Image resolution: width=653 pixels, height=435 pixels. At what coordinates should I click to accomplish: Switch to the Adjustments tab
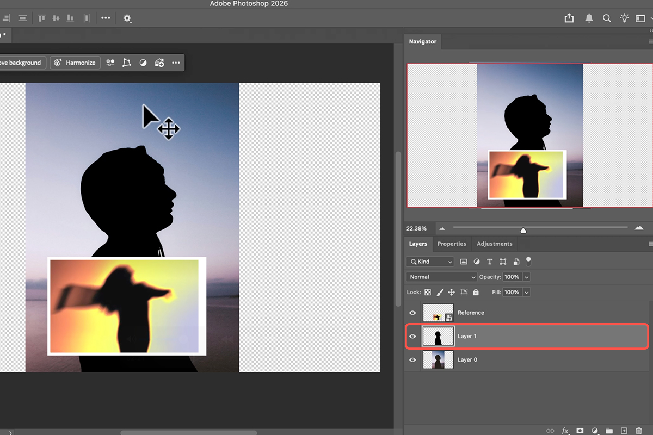tap(494, 244)
